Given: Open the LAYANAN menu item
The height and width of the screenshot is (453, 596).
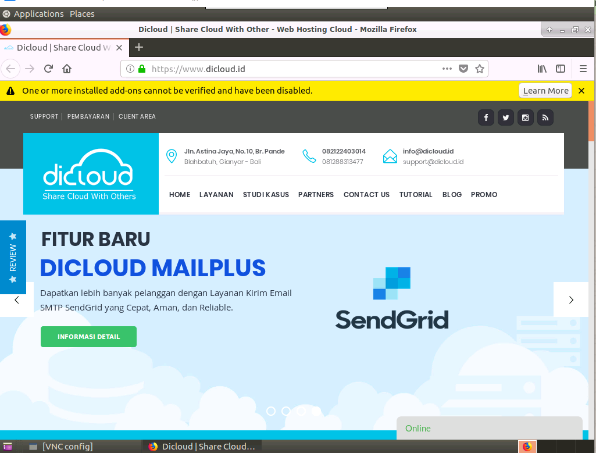Looking at the screenshot, I should 216,195.
